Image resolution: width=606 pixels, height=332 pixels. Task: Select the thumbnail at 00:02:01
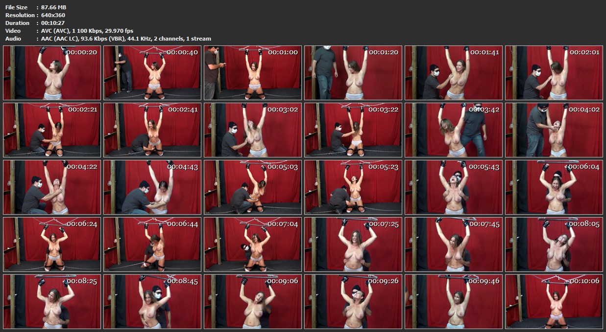[x=554, y=73]
